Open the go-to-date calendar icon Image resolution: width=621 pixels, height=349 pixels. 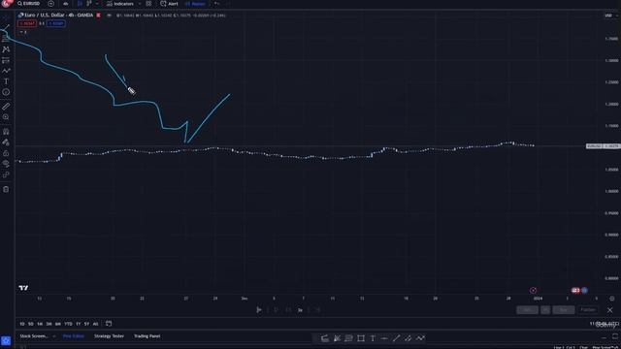click(109, 324)
